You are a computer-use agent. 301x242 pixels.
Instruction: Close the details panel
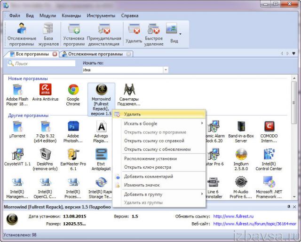pyautogui.click(x=294, y=207)
